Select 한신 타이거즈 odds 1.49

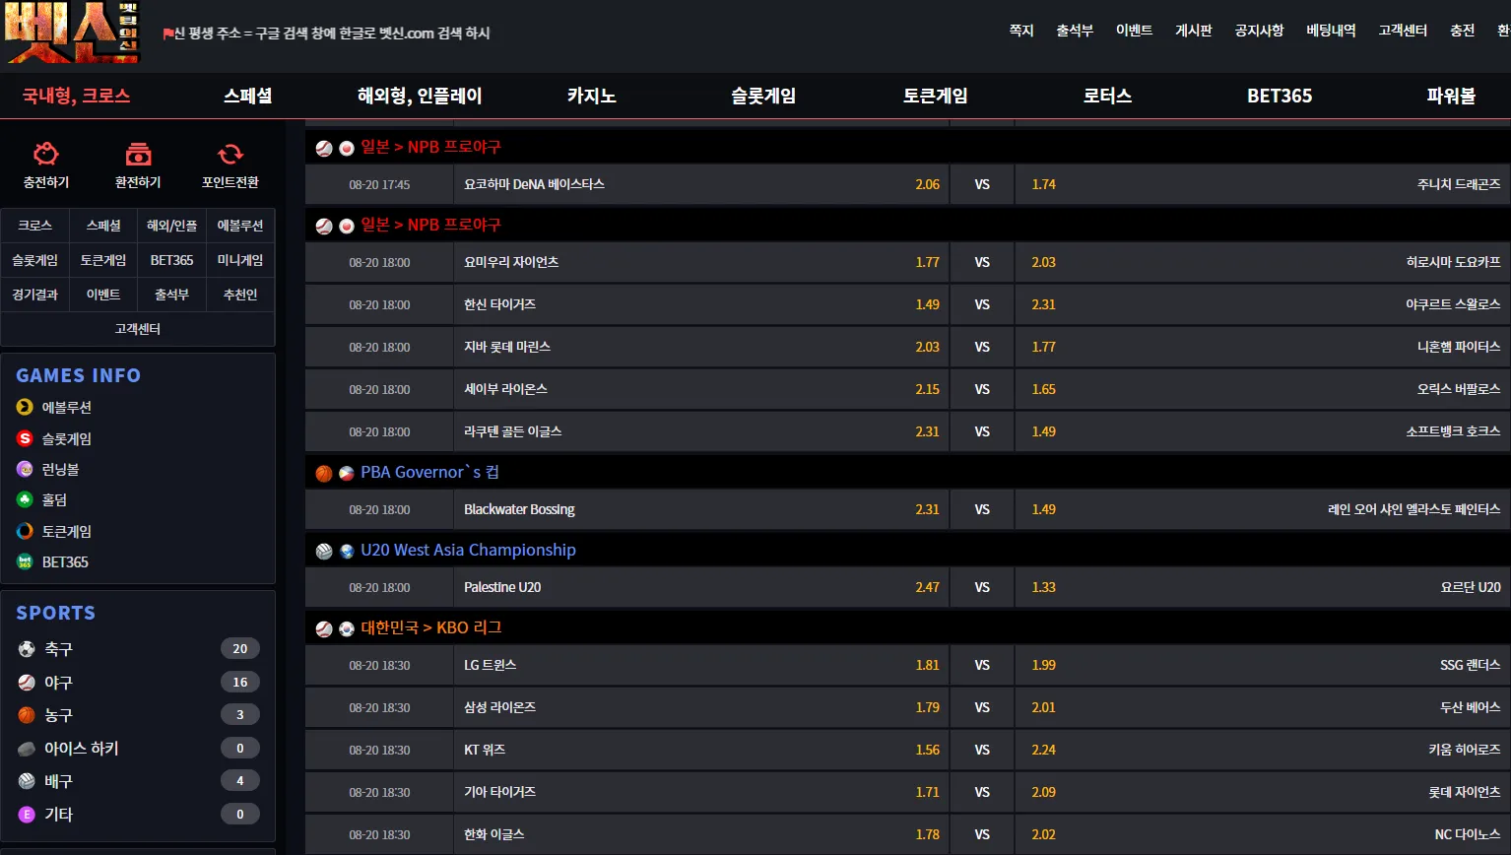tap(702, 304)
